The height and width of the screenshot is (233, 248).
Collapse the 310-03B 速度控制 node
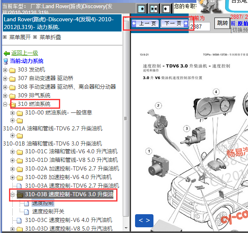click(13, 195)
